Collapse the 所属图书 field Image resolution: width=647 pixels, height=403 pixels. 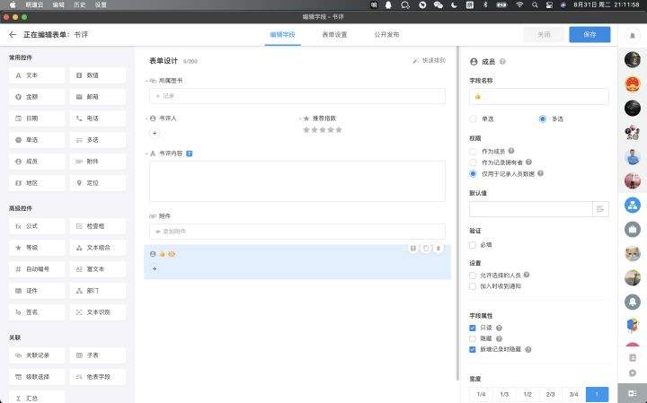pos(146,81)
